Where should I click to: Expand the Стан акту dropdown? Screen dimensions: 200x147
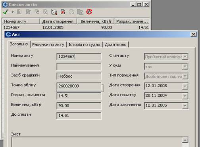[x=185, y=57]
